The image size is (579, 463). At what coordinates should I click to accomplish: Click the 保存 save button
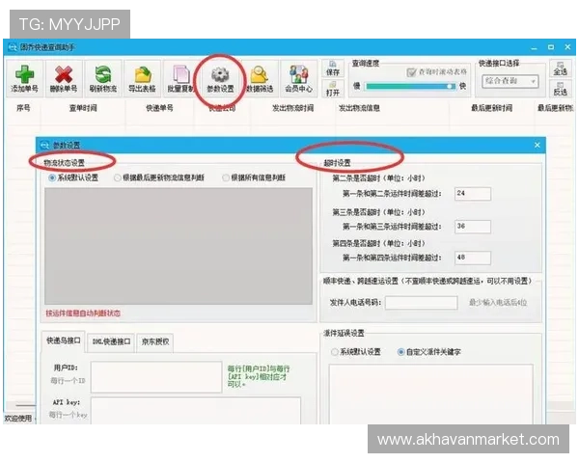333,68
